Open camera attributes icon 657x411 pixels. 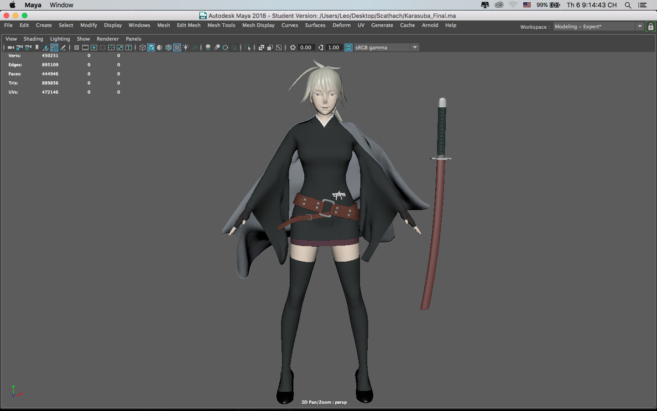[x=28, y=47]
